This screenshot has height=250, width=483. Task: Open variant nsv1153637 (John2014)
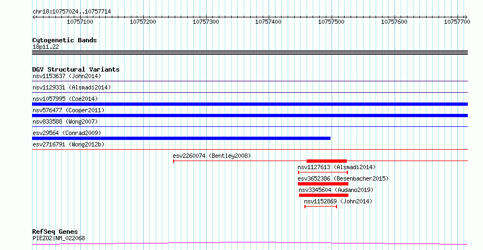point(67,76)
